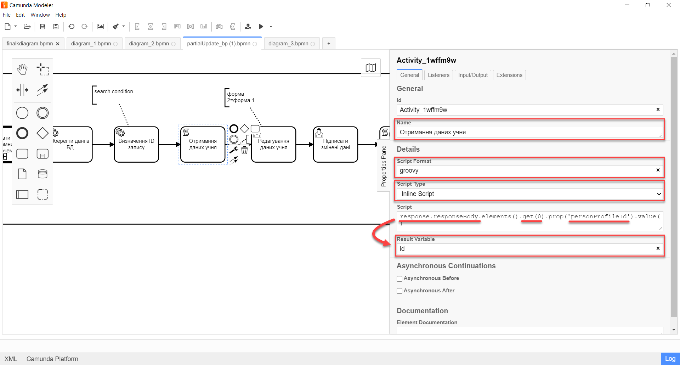Enable the Asynchronous Before checkbox
680x365 pixels.
tap(399, 279)
